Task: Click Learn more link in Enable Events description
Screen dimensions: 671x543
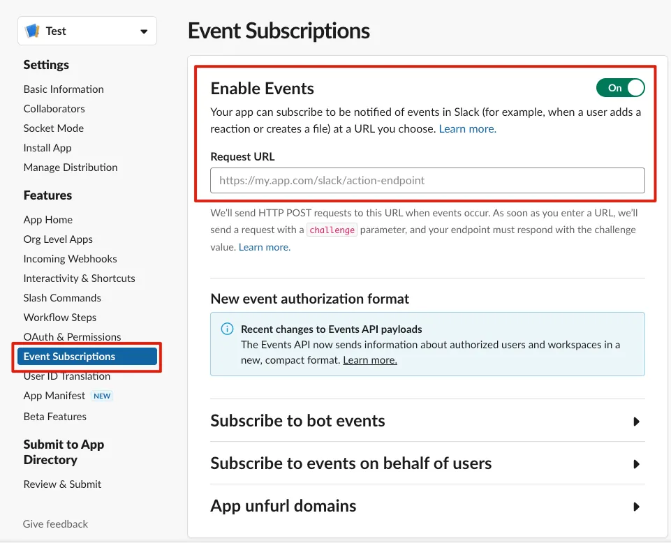Action: point(467,129)
